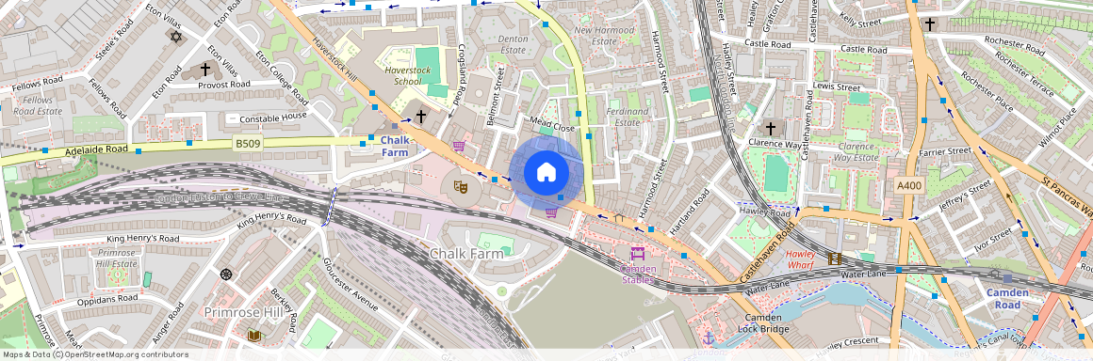Click the church cross icon above Clarence Way
Screen dimensions: 1093x361
pos(770,129)
